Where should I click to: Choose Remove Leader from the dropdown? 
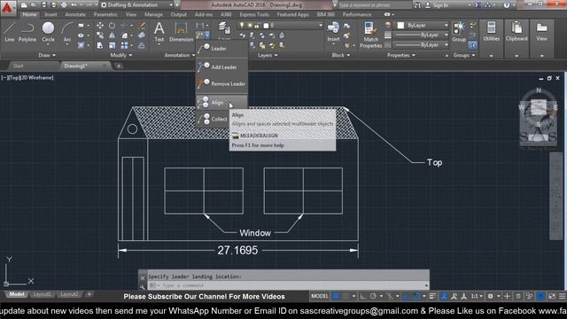(221, 83)
